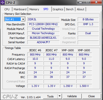Switch to the Mainboard tab
The width and height of the screenshot is (103, 100).
(x=20, y=9)
